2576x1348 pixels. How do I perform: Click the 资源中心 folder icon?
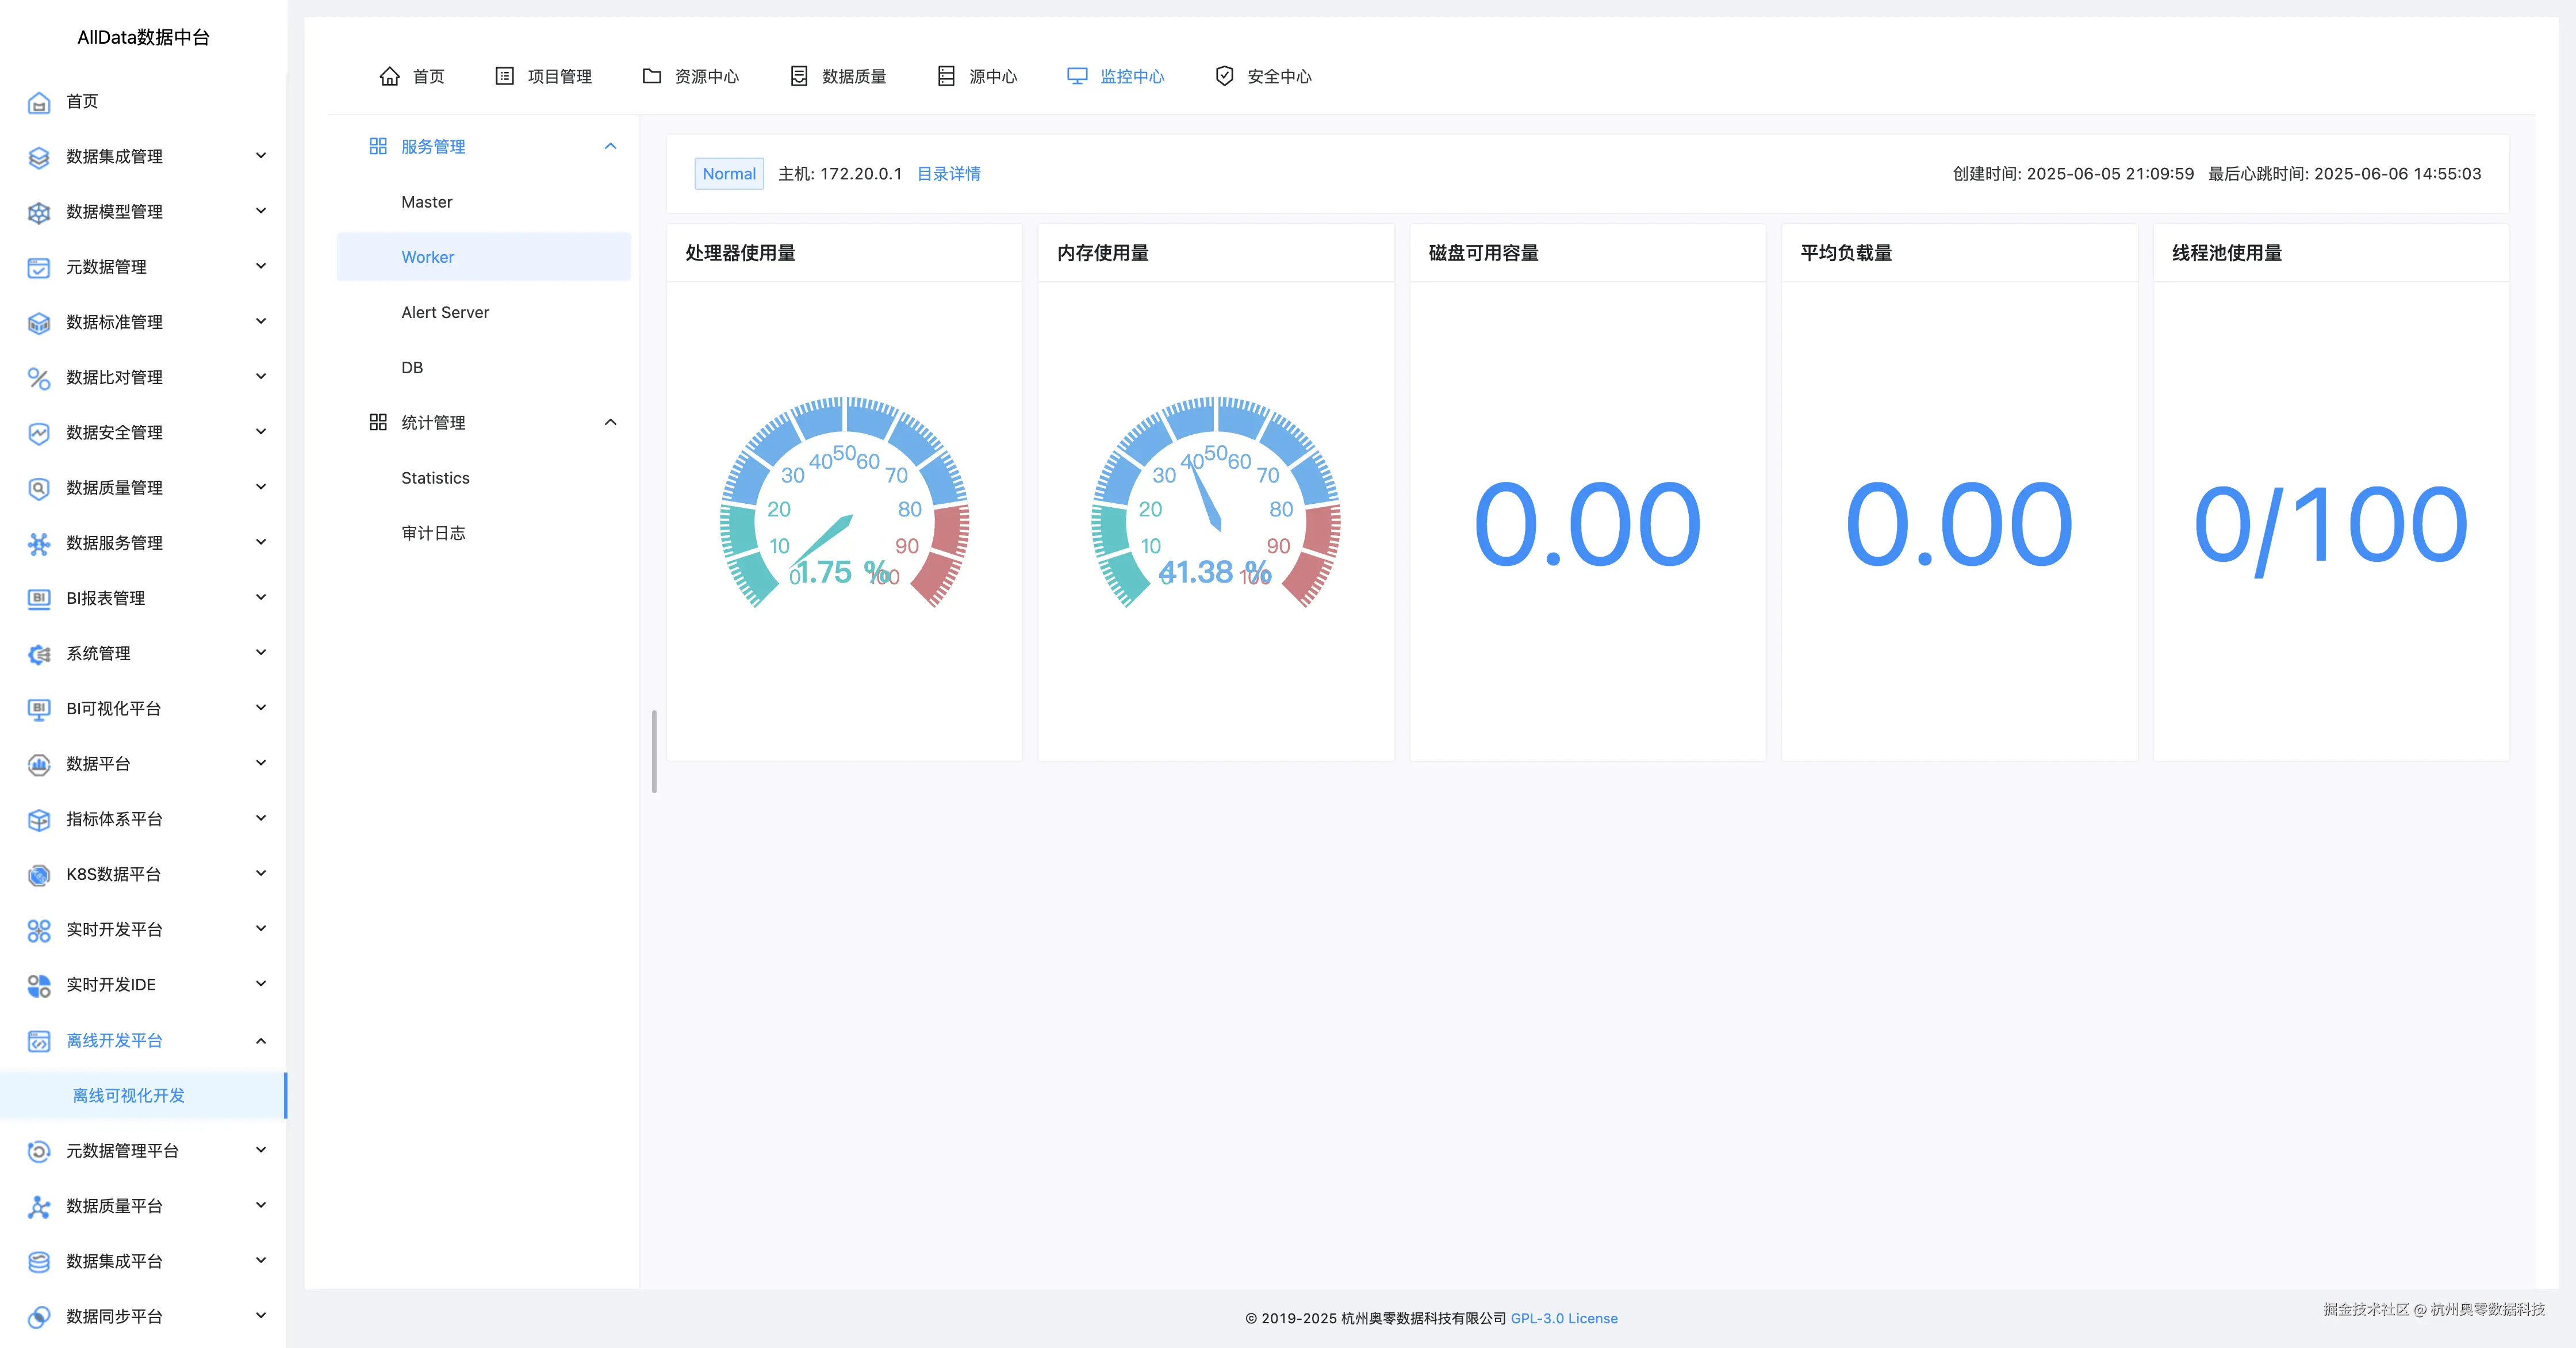coord(651,76)
